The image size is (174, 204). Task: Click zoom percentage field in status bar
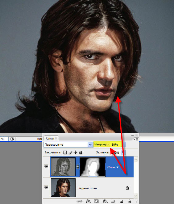pos(4,139)
